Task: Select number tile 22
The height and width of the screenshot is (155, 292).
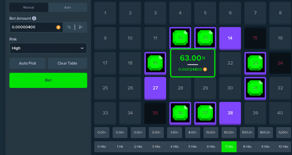Action: tap(230, 63)
